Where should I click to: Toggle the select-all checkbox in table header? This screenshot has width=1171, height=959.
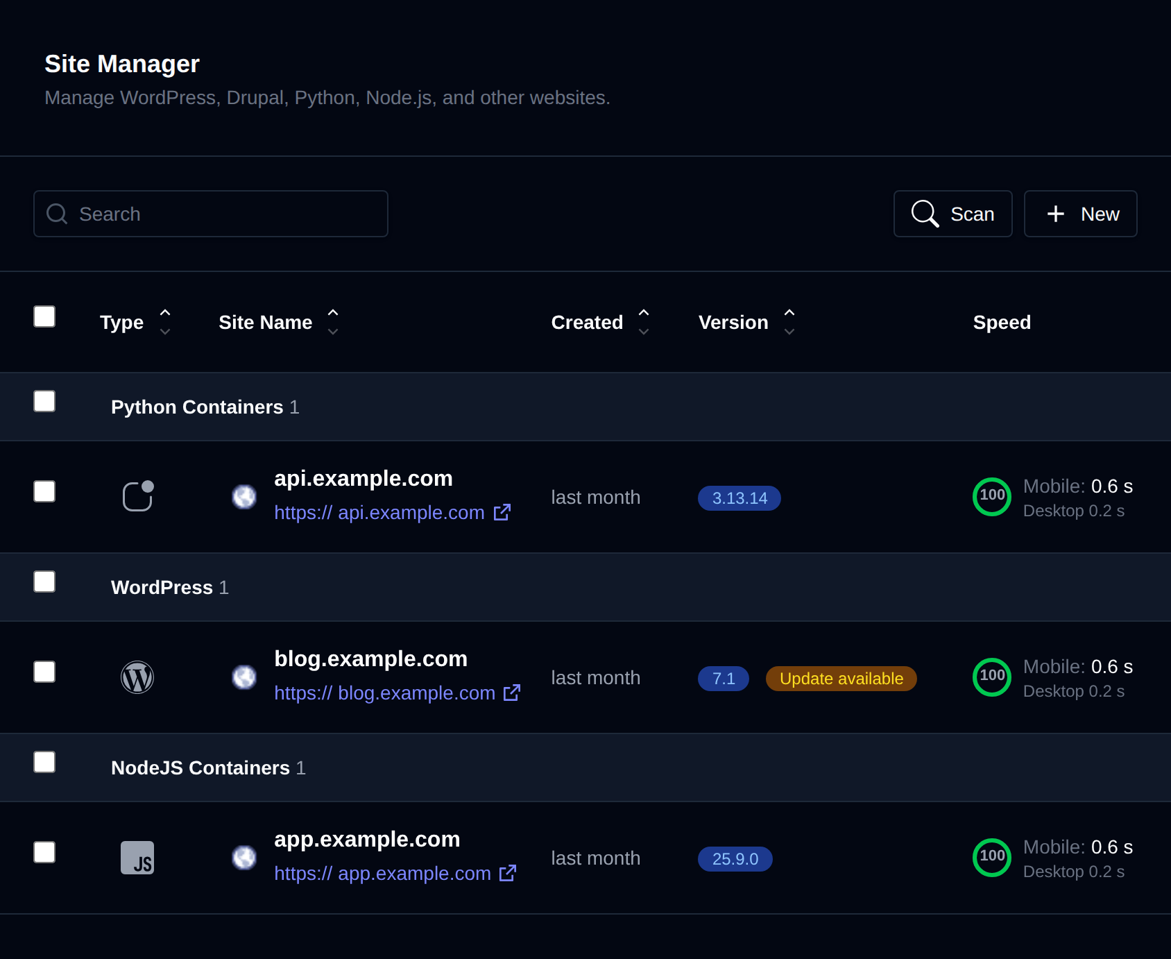tap(44, 316)
